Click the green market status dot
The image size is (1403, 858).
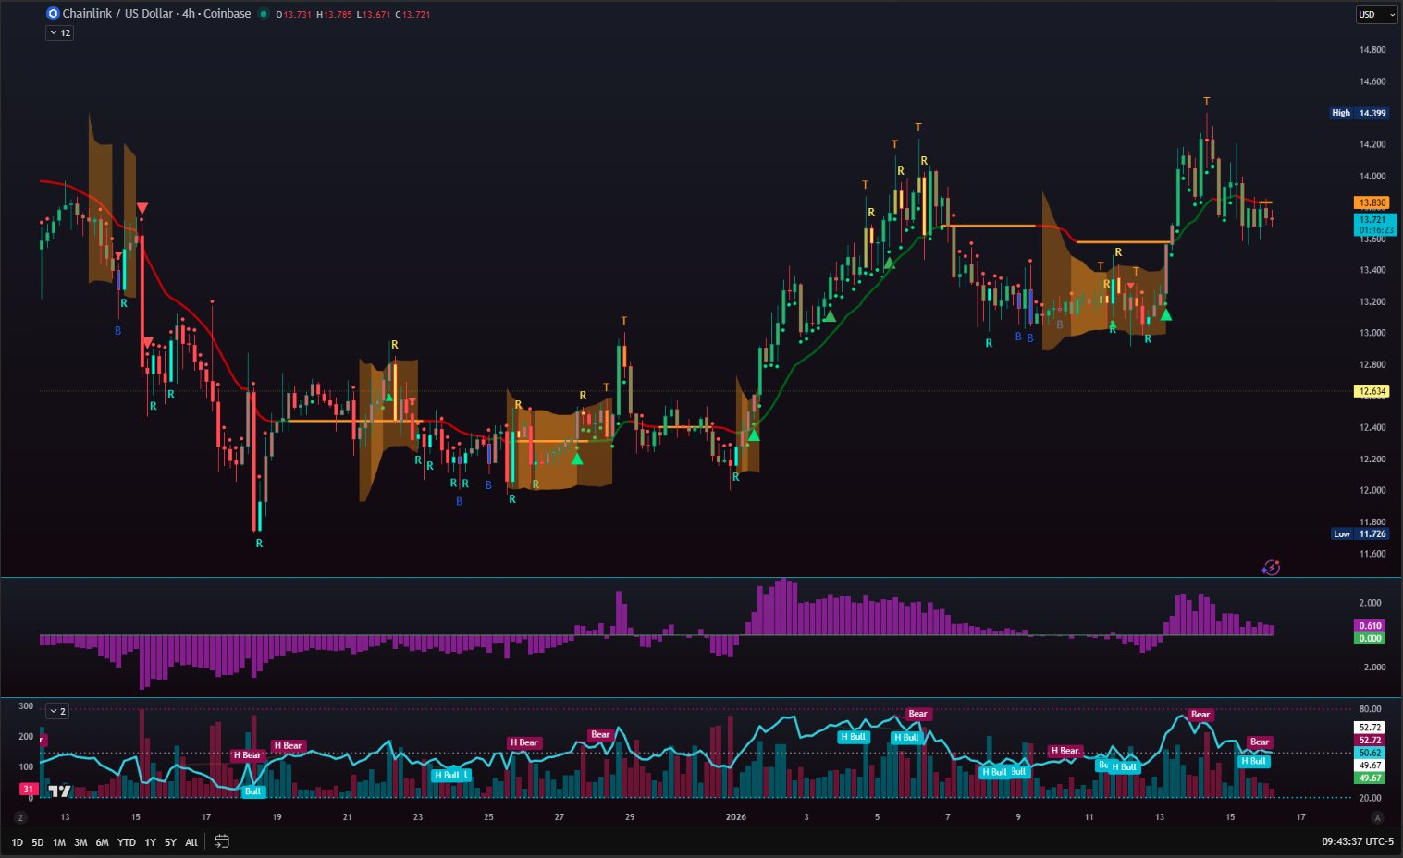(x=264, y=14)
